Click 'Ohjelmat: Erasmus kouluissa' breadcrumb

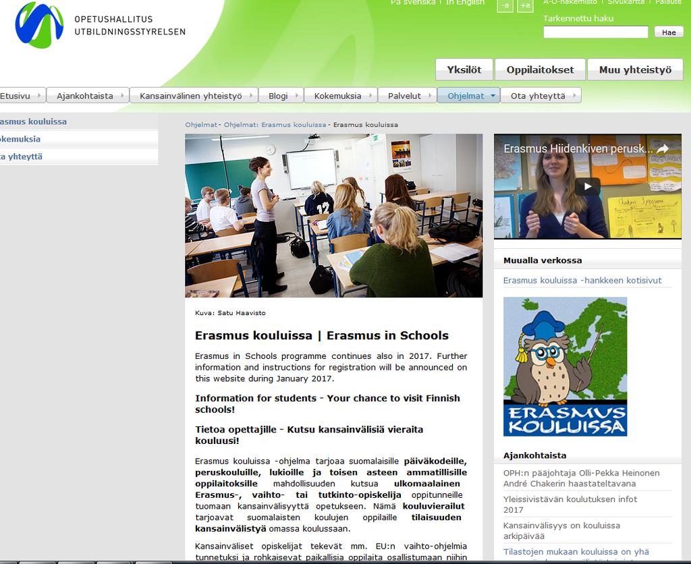click(275, 125)
